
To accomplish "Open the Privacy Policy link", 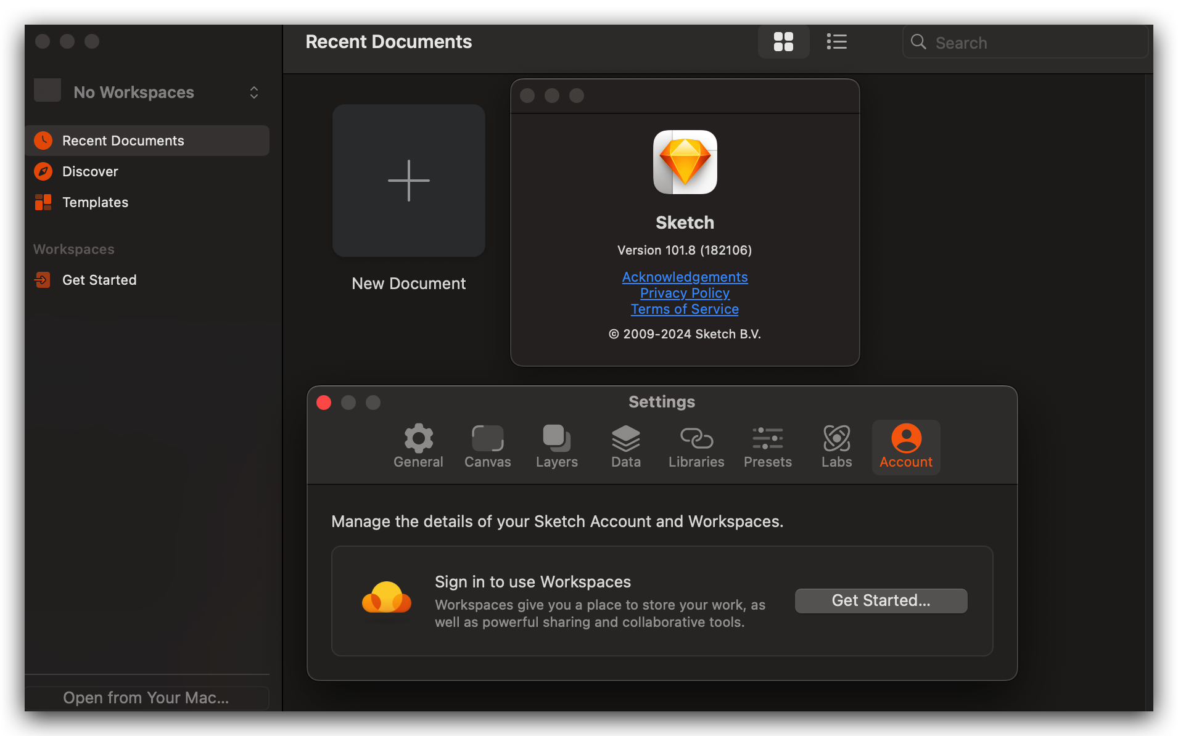I will (x=685, y=293).
